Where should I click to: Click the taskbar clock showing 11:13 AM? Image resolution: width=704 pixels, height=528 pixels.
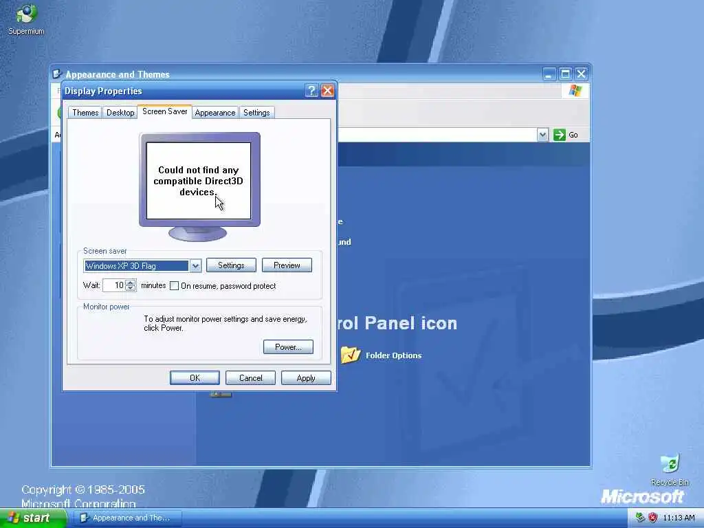tap(679, 518)
